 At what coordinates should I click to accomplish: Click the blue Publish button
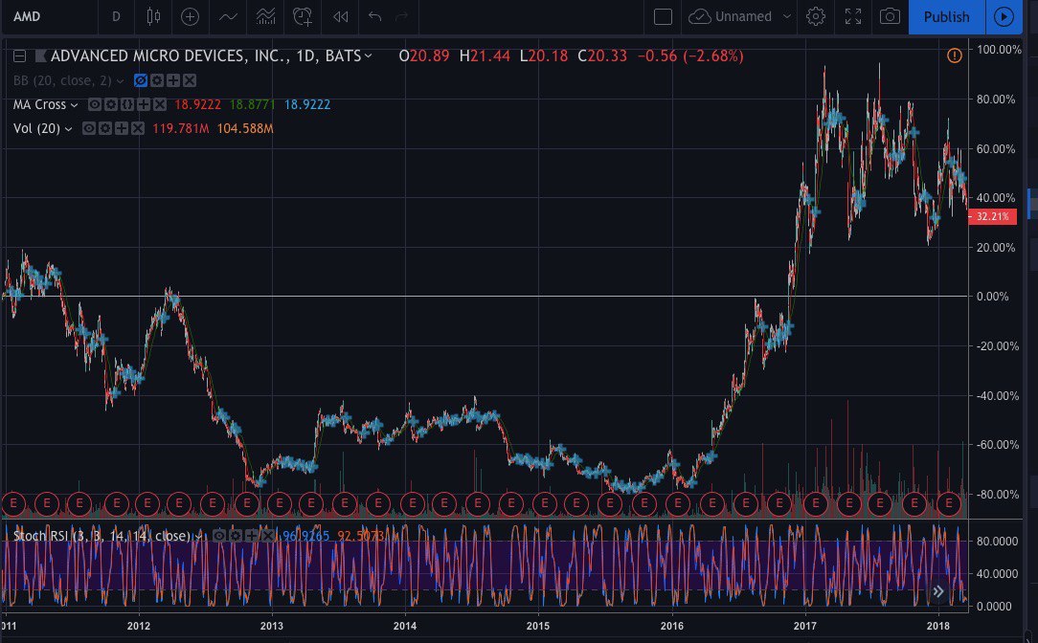[946, 16]
